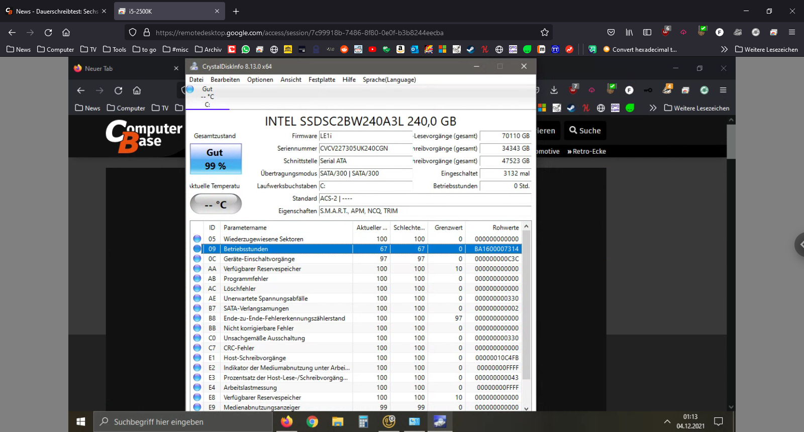Open File Explorer from remote taskbar
Image resolution: width=804 pixels, height=432 pixels.
point(338,421)
